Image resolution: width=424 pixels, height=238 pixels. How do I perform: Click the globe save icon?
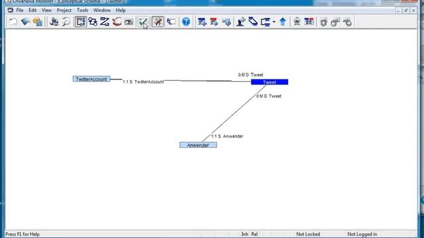(38, 22)
